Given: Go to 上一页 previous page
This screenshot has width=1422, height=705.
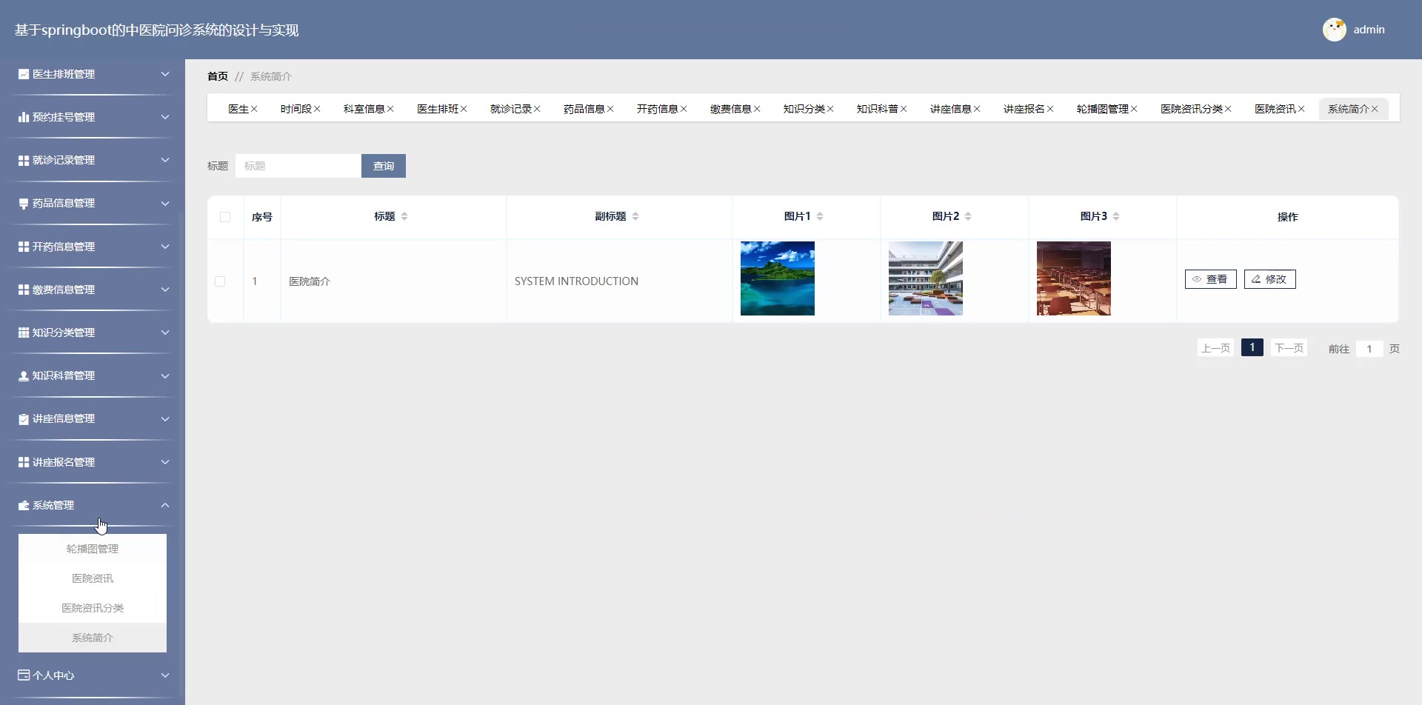Looking at the screenshot, I should [x=1215, y=348].
